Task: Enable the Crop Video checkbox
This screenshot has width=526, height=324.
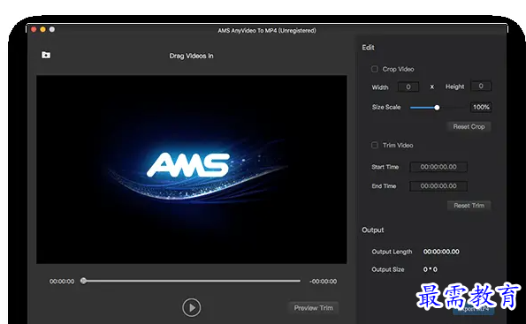Action: [x=374, y=69]
